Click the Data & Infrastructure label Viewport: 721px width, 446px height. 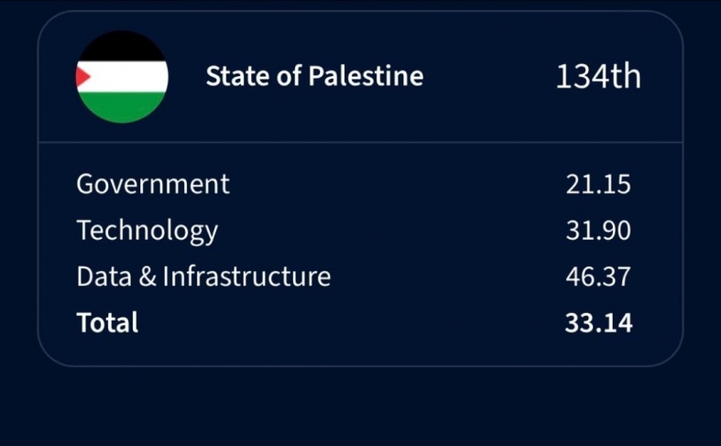coord(203,277)
